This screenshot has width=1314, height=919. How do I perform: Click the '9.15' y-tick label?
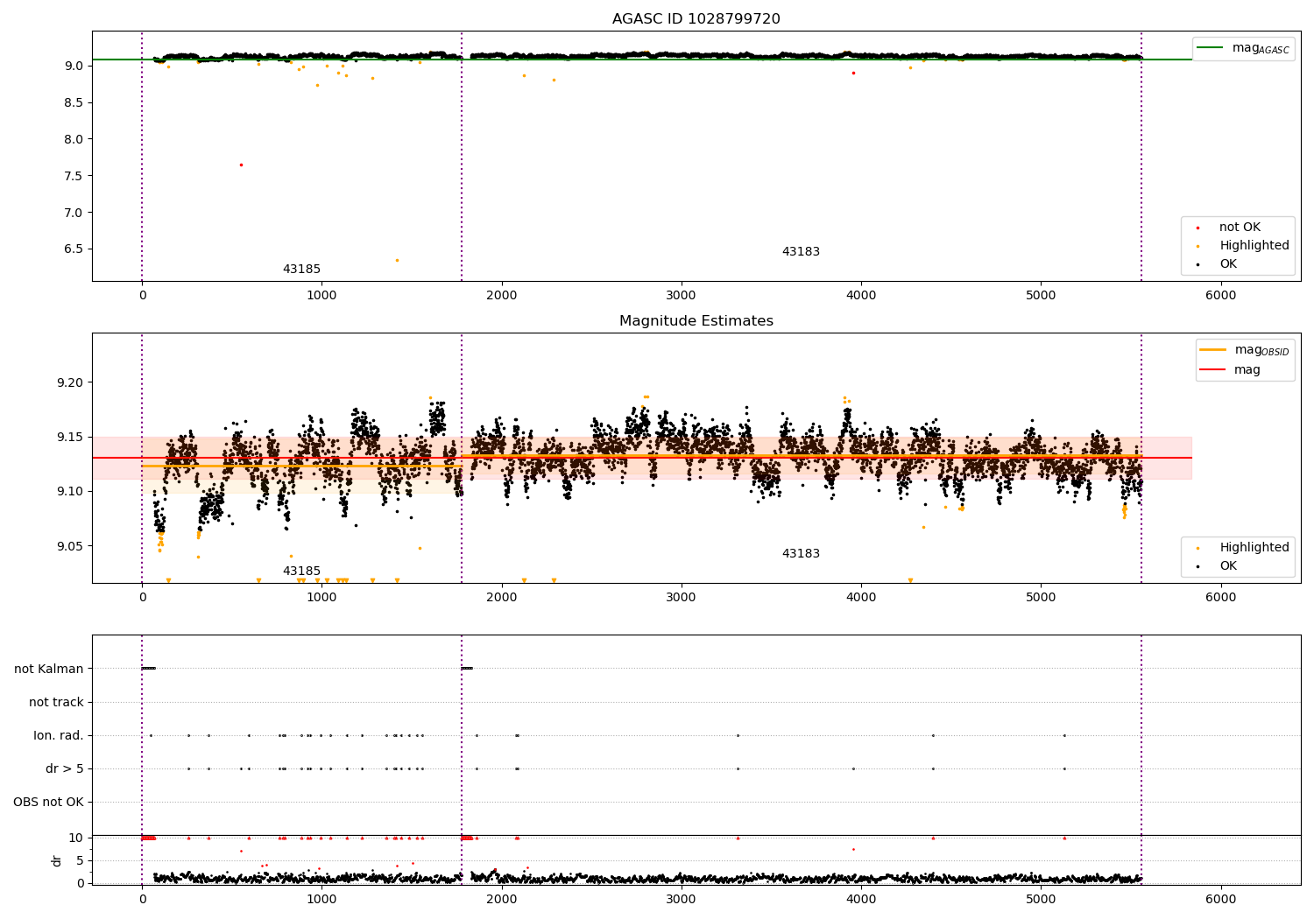point(70,438)
